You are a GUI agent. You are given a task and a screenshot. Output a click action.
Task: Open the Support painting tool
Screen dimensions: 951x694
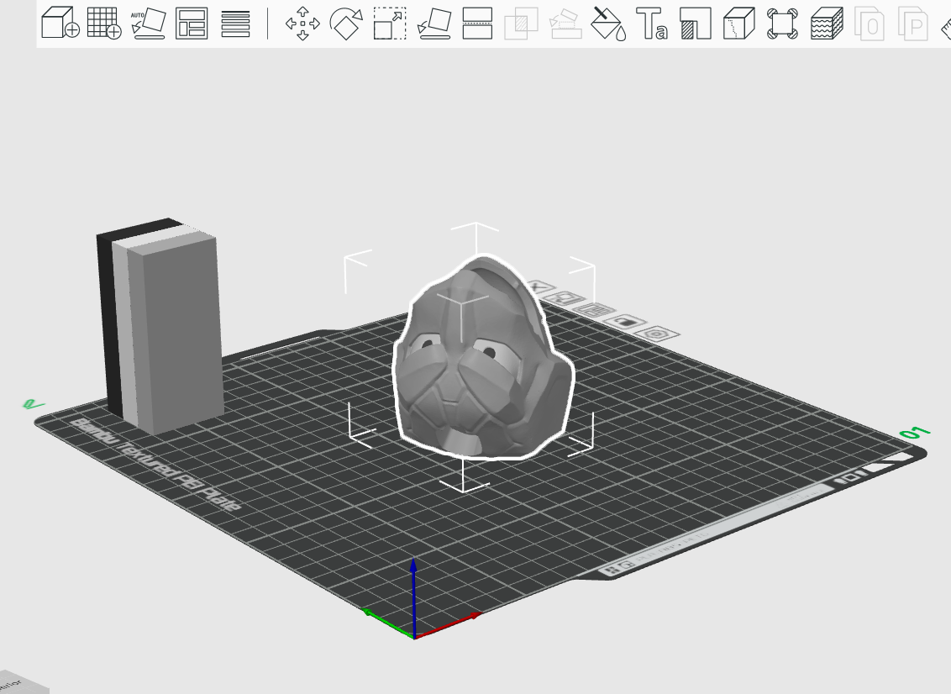pos(696,23)
